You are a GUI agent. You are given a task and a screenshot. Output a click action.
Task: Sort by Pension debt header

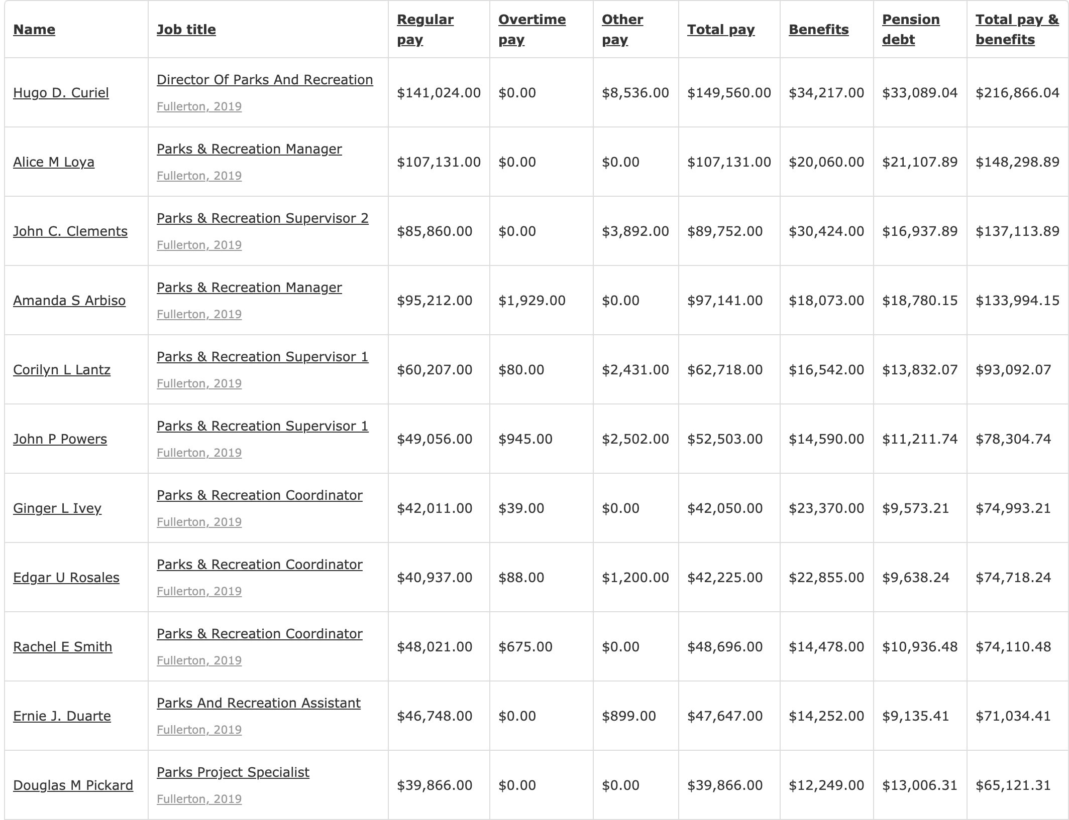click(x=911, y=30)
